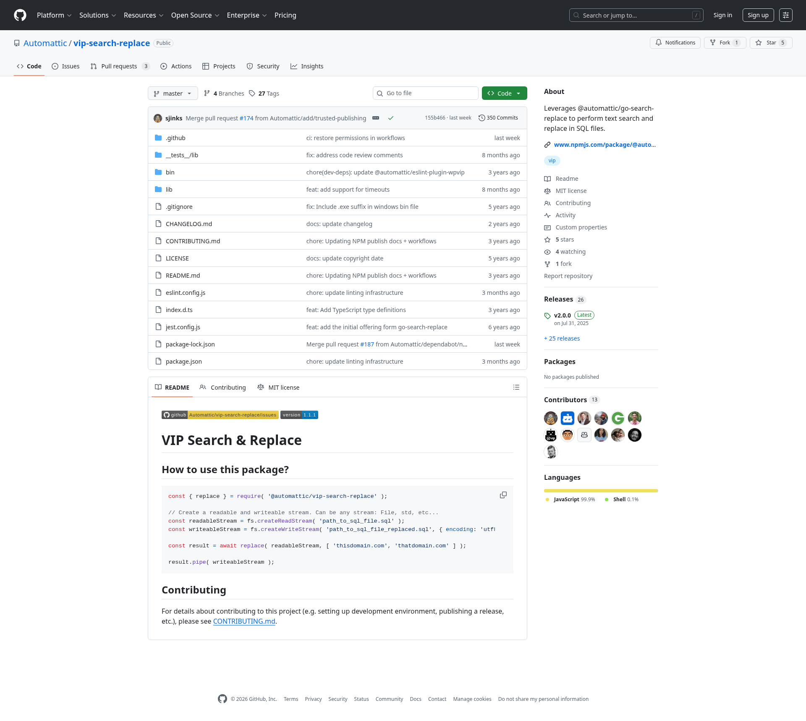Viewport: 806px width, 721px height.
Task: Open the CONTRIBUTING.md link in README
Action: coord(244,621)
